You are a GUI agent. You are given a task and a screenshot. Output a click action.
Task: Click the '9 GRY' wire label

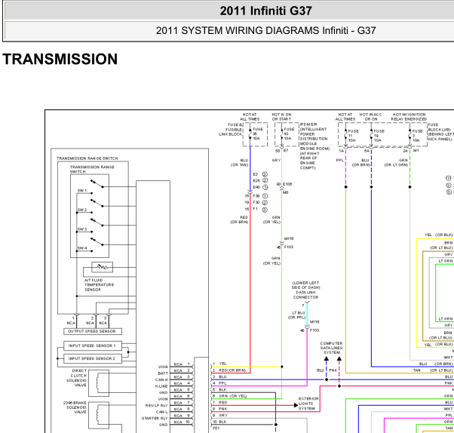pos(220,416)
